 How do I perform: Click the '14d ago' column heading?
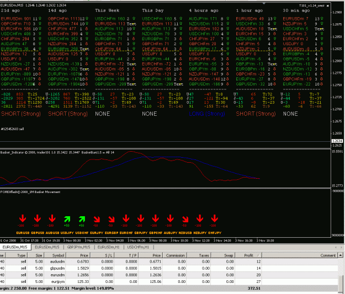tap(57, 10)
